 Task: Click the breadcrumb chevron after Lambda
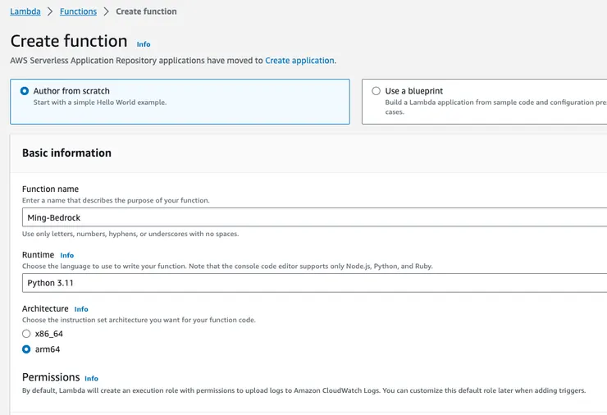tap(50, 11)
